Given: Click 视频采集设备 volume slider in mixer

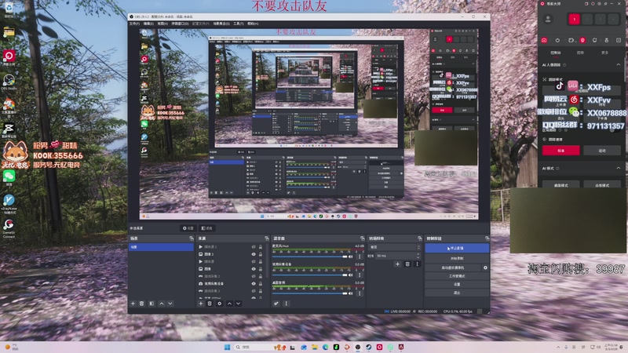Looking at the screenshot, I should 309,275.
